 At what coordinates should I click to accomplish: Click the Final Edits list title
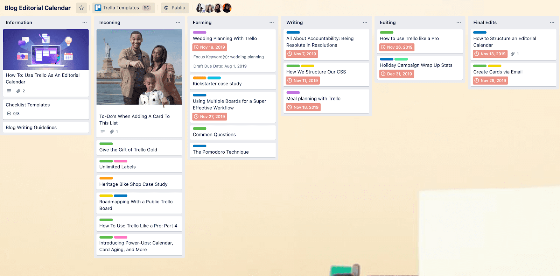click(x=485, y=22)
